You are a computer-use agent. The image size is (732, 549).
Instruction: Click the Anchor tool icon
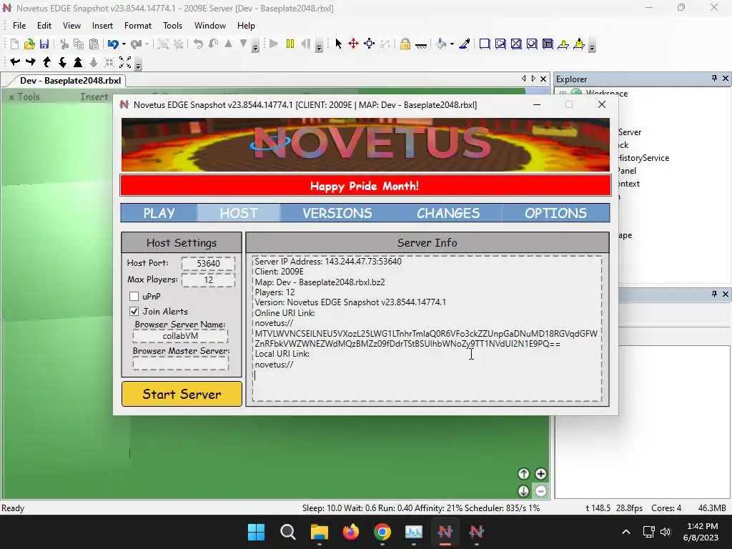point(420,45)
